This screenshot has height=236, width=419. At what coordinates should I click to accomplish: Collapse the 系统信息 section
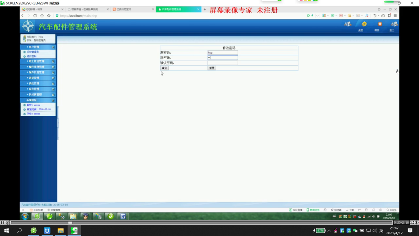[x=38, y=100]
